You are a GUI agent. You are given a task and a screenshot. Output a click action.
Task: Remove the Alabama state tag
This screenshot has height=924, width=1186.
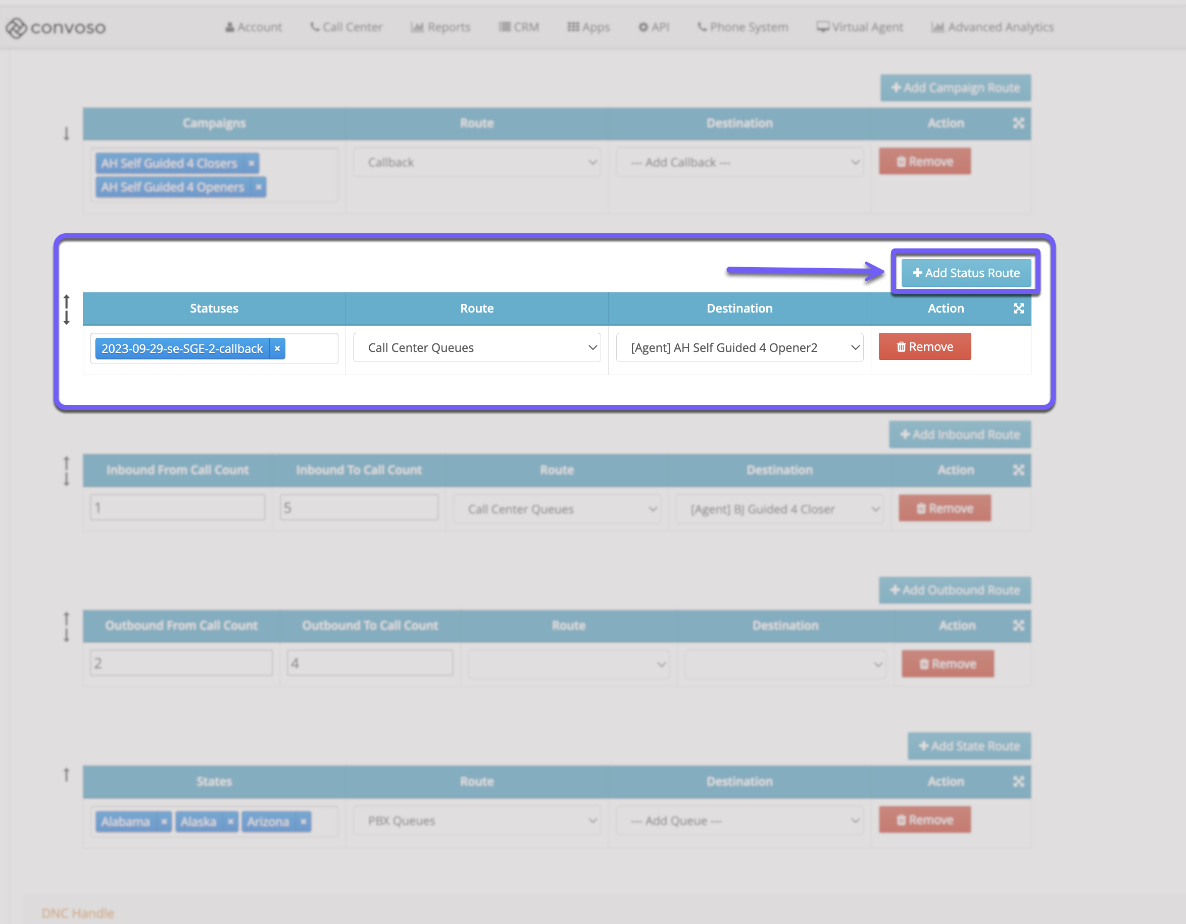(x=164, y=822)
